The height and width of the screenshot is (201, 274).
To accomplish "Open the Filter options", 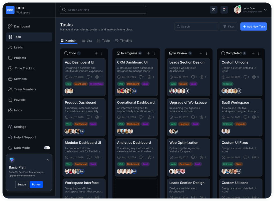I will (228, 27).
